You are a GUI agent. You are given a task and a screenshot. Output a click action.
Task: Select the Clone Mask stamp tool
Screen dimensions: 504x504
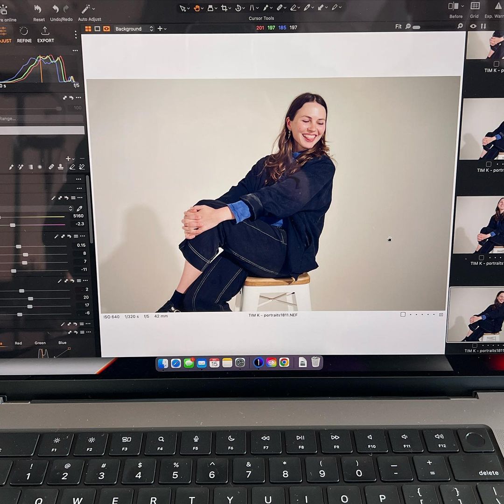click(61, 167)
